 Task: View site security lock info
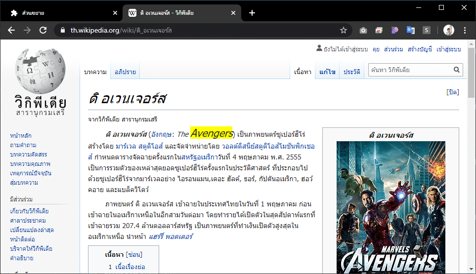pos(63,30)
